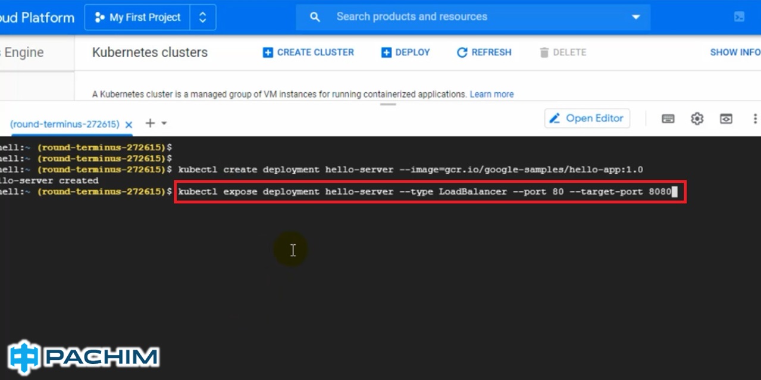761x380 pixels.
Task: Click the kubectl create deployment command text
Action: pyautogui.click(x=411, y=170)
